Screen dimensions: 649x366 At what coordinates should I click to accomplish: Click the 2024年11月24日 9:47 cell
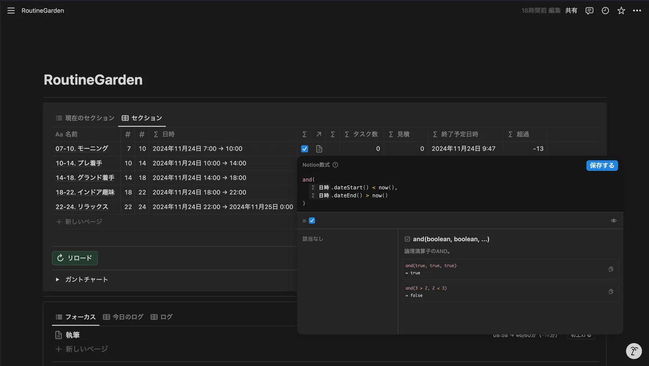click(x=463, y=149)
